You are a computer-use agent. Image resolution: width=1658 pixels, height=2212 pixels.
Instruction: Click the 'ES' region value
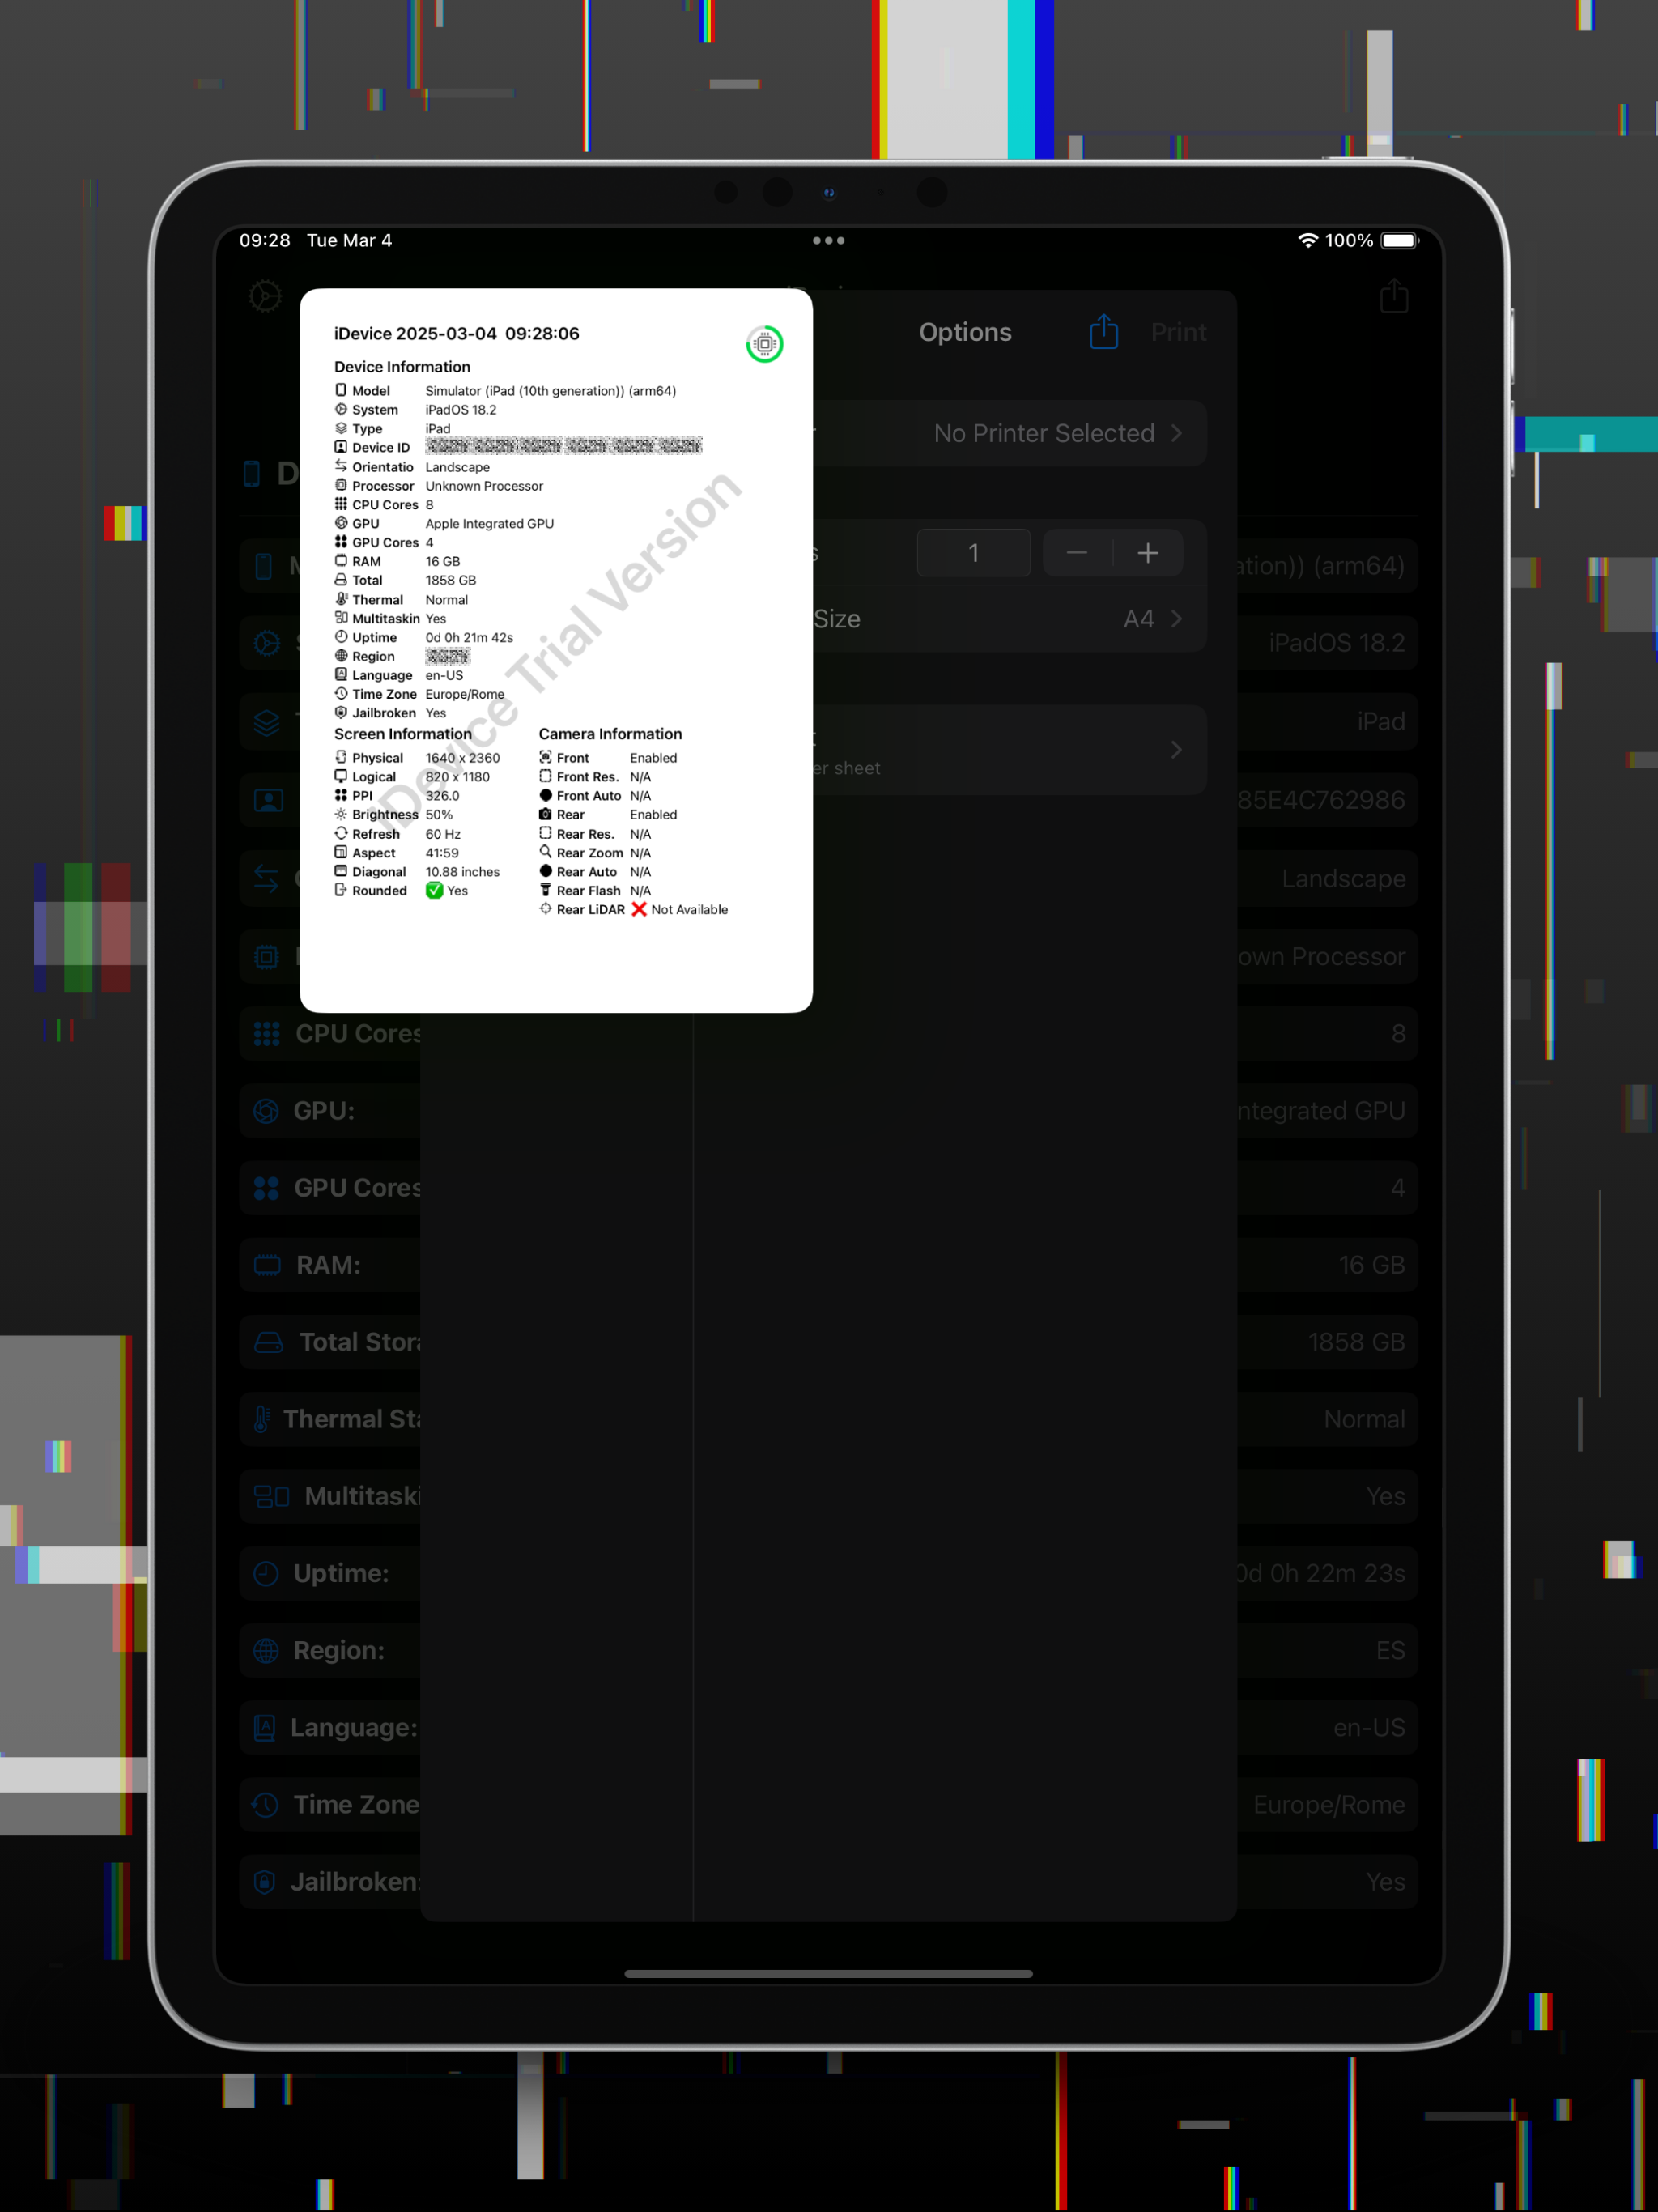(1390, 1650)
